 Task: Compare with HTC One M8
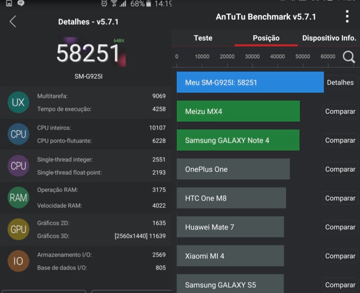pos(340,198)
